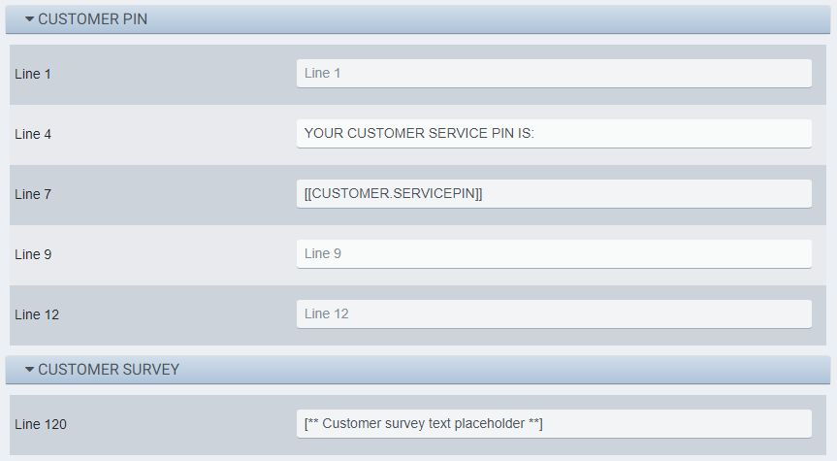Select the empty Line 12 text box

tap(553, 313)
